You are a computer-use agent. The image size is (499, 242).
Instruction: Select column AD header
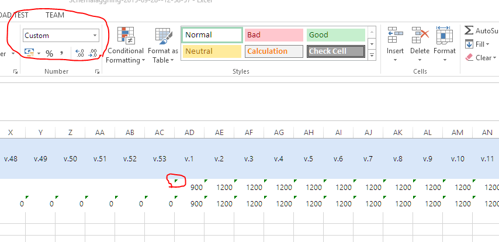(189, 133)
